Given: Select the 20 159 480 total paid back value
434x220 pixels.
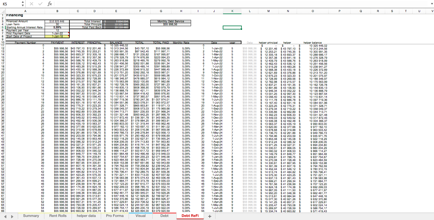Looking at the screenshot, I should (x=116, y=27).
